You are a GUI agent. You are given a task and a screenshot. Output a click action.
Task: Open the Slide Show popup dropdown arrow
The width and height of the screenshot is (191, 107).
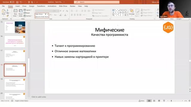coord(46,14)
